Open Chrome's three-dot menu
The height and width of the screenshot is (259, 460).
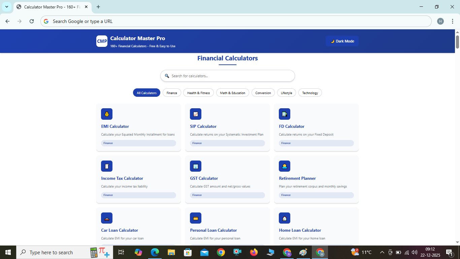click(x=452, y=21)
